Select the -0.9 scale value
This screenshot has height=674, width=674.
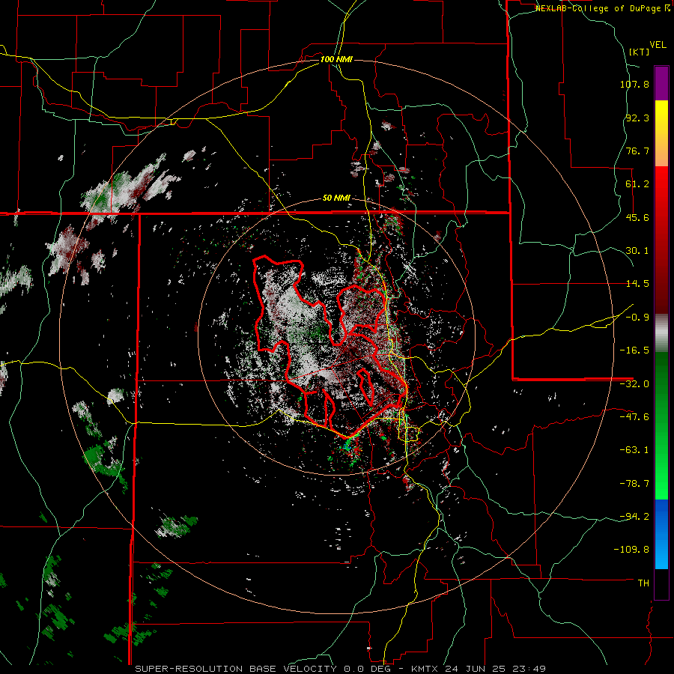coord(637,318)
